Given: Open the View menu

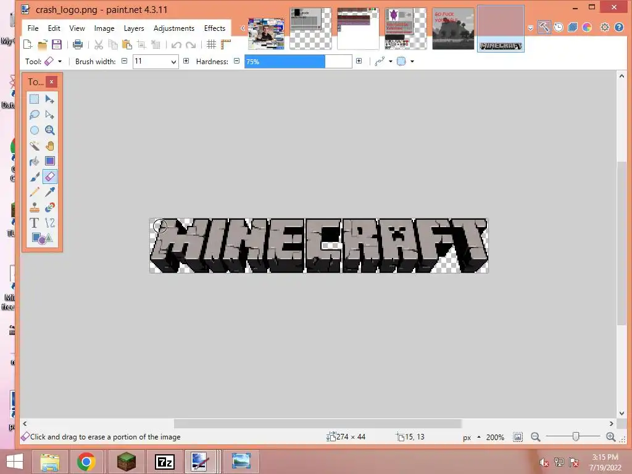Looking at the screenshot, I should point(77,28).
